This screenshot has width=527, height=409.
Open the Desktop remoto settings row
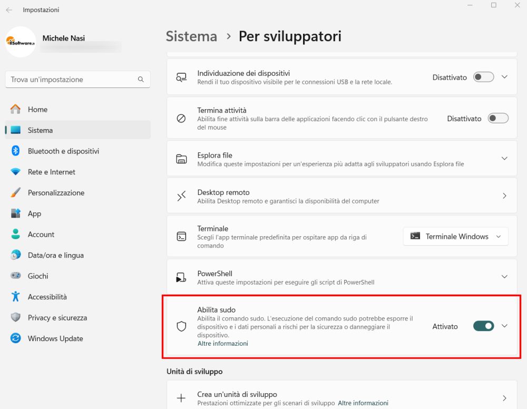(342, 196)
